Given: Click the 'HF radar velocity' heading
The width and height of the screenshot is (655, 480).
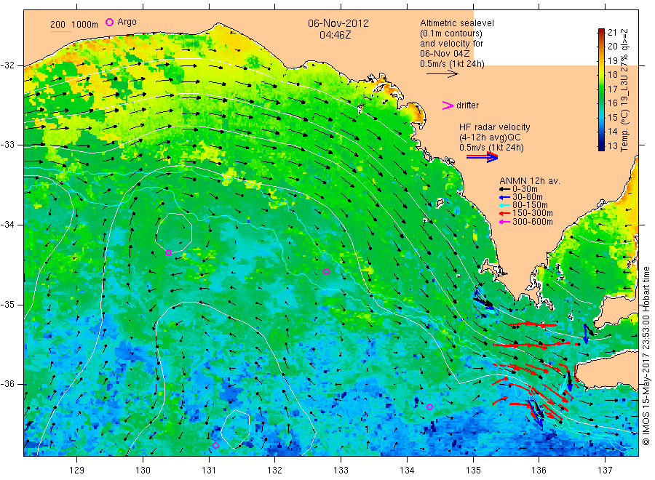Looking at the screenshot, I should 495,127.
